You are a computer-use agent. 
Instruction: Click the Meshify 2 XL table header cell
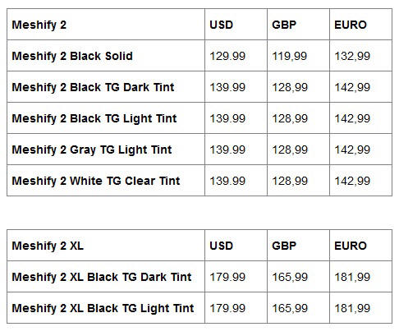point(106,246)
